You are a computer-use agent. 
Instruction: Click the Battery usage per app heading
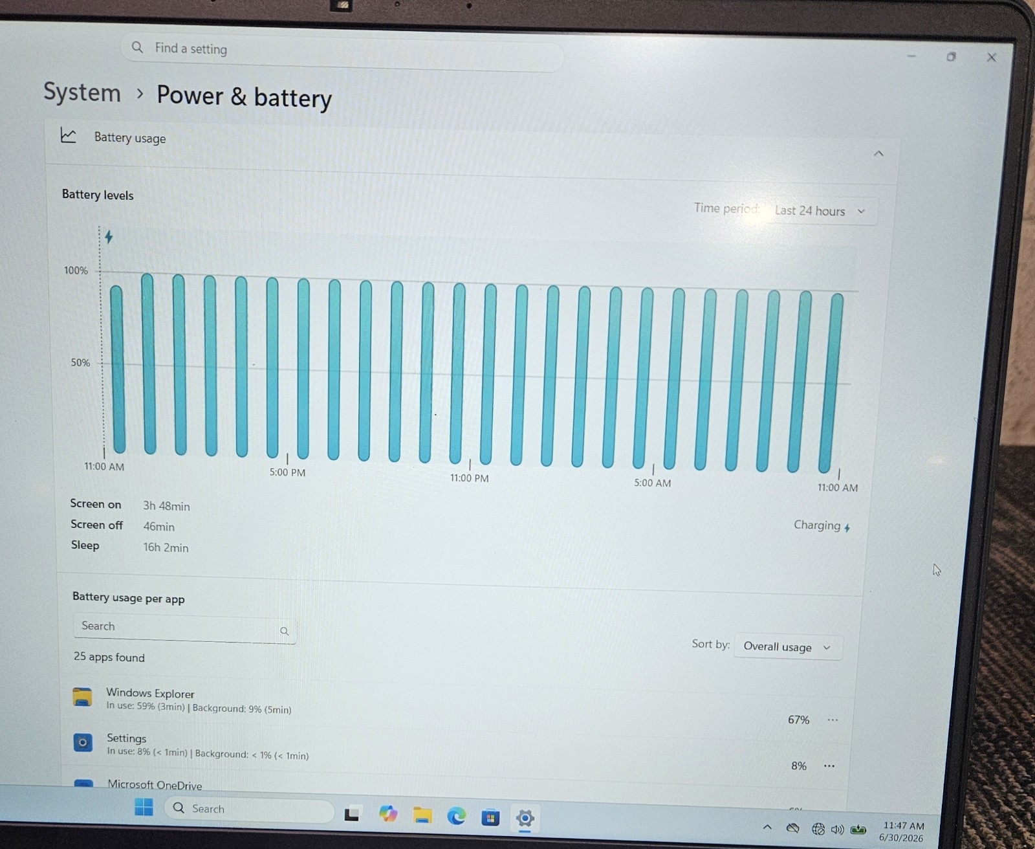coord(128,597)
